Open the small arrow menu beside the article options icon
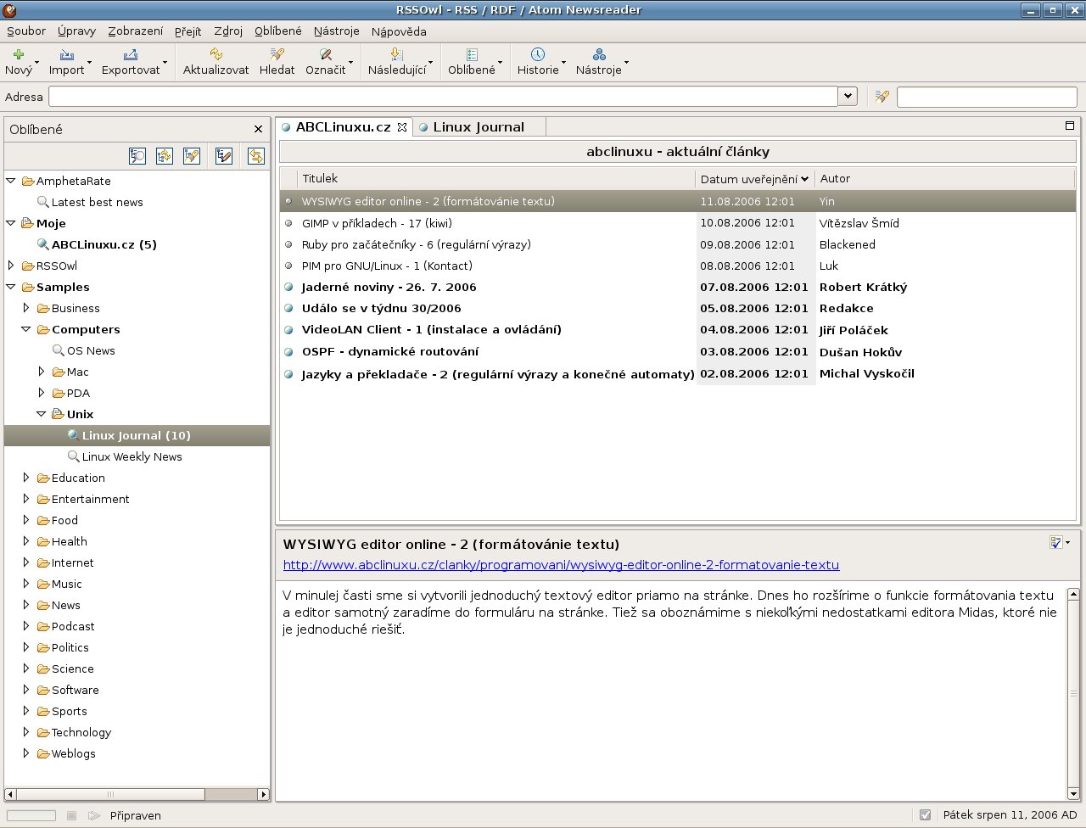 [1067, 542]
